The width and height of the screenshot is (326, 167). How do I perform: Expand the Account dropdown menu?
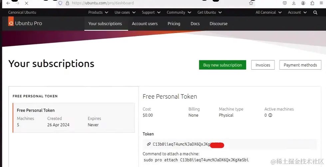(x=297, y=12)
